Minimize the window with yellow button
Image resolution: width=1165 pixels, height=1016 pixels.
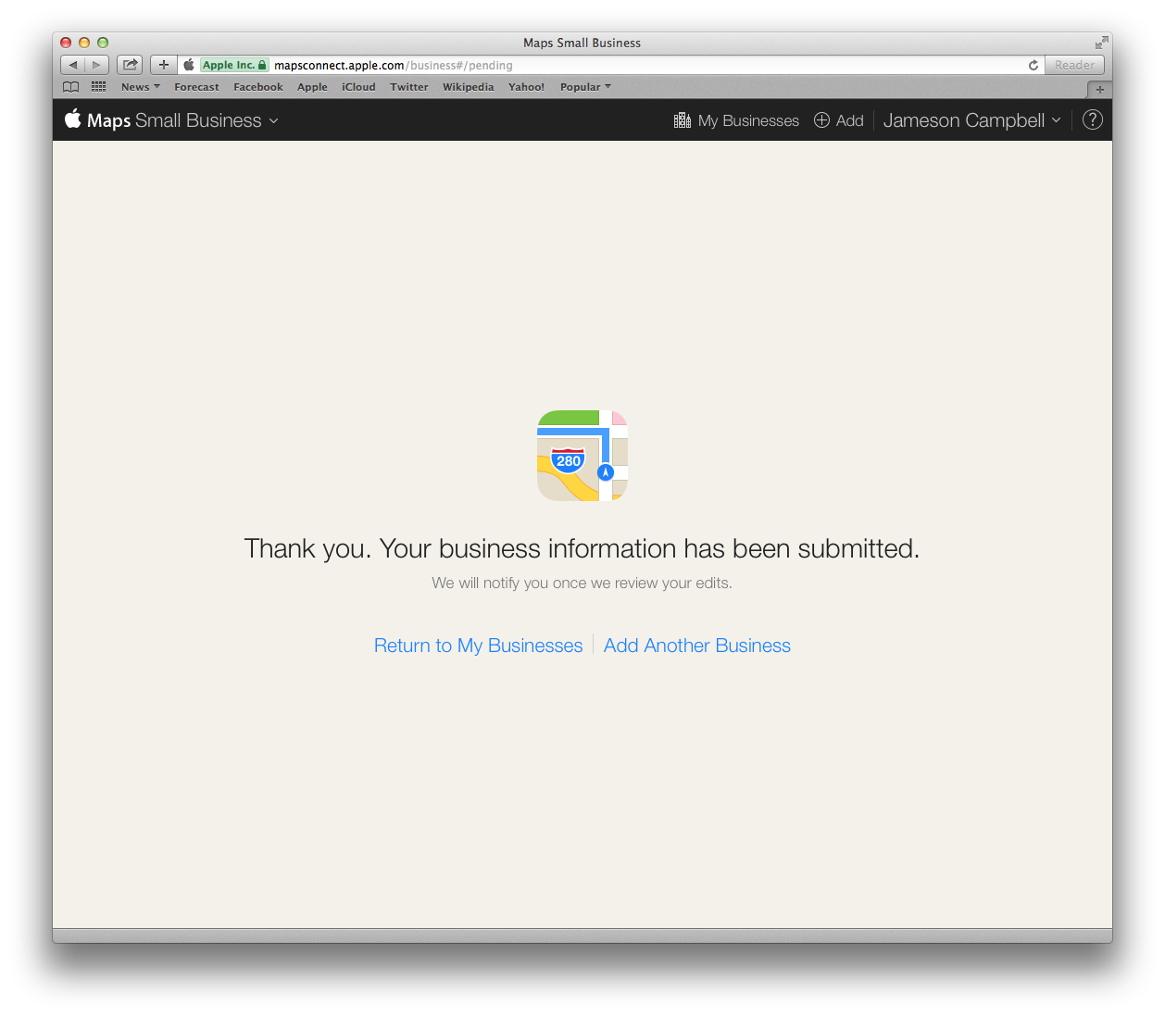tap(84, 43)
